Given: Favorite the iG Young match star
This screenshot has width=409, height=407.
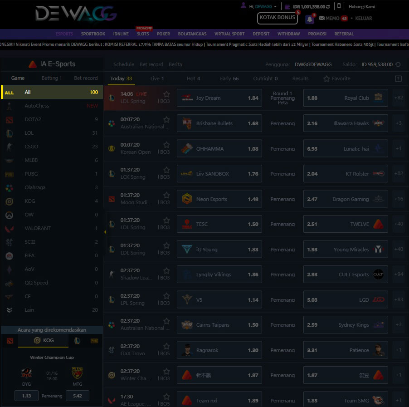Looking at the screenshot, I should click(166, 245).
